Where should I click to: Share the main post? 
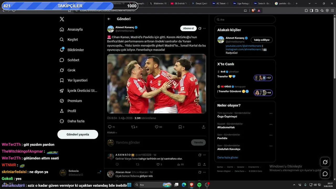(203, 127)
